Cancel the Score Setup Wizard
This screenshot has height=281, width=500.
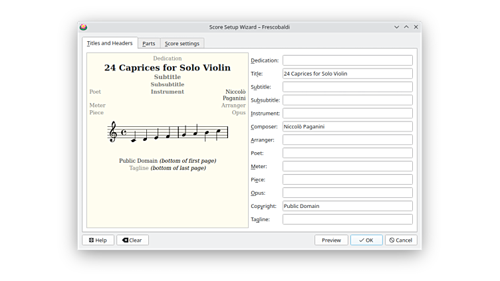point(401,240)
